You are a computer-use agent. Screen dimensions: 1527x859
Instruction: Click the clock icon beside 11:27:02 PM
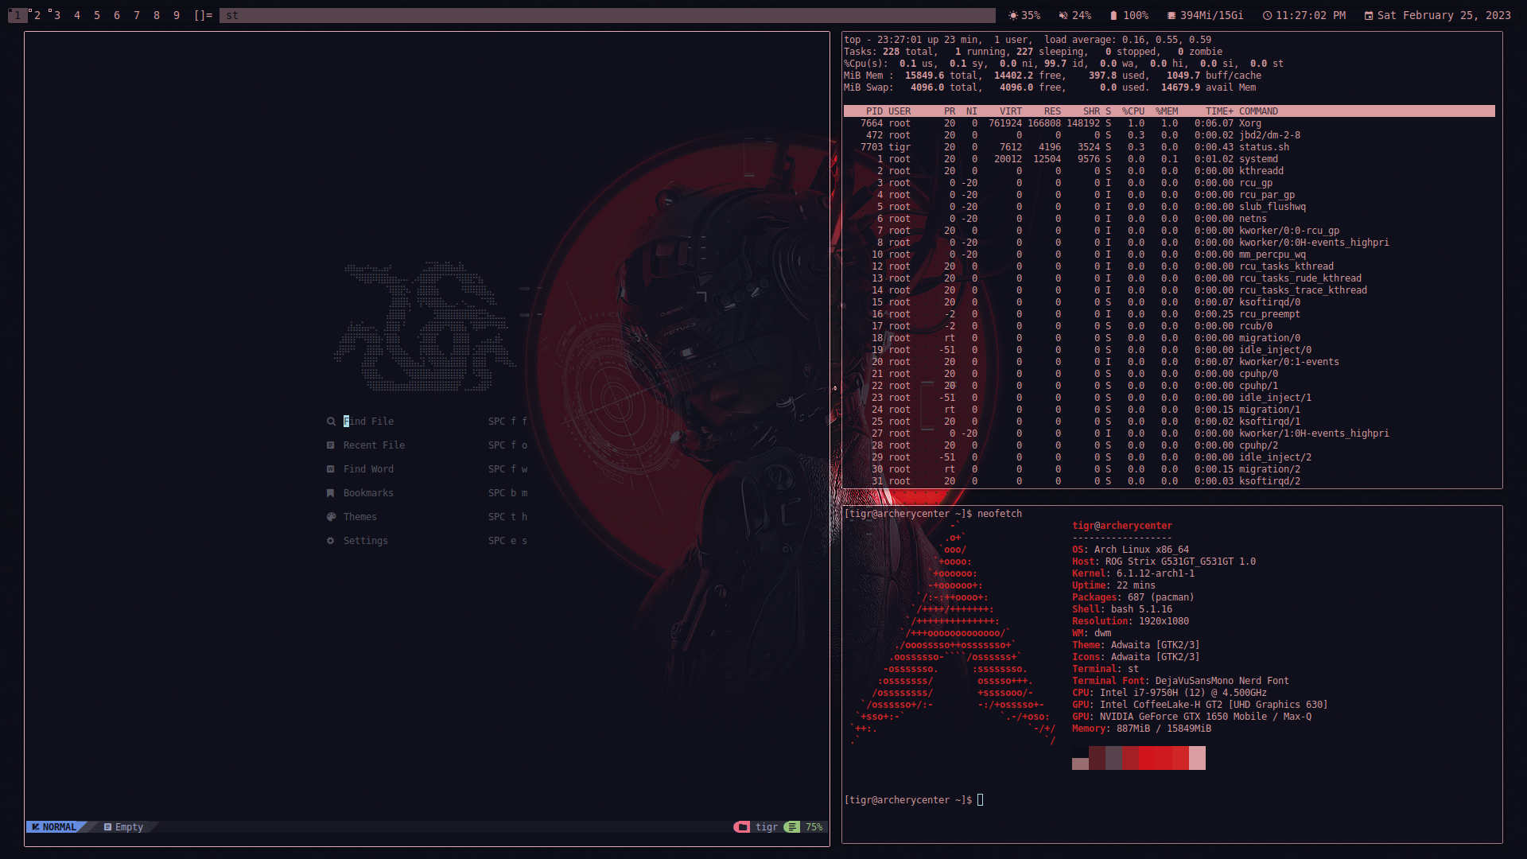point(1267,15)
